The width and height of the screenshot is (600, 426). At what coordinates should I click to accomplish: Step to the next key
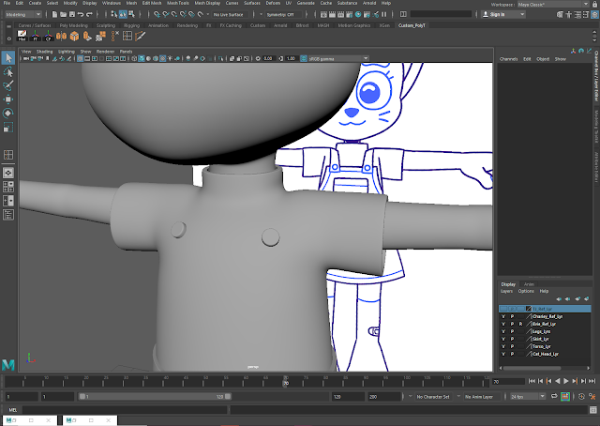(575, 381)
